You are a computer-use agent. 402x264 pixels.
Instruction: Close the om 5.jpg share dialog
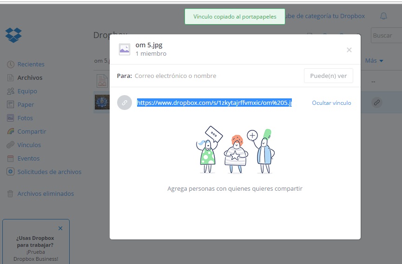[x=349, y=50]
